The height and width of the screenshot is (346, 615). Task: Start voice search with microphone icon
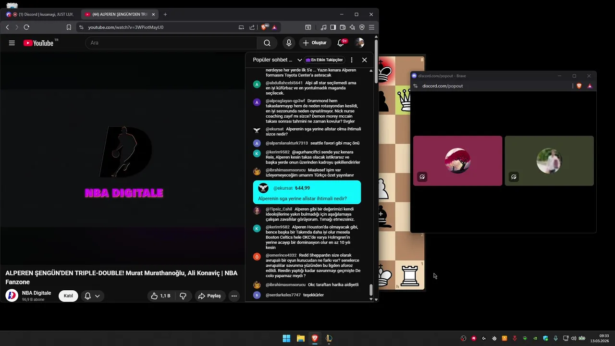[289, 43]
